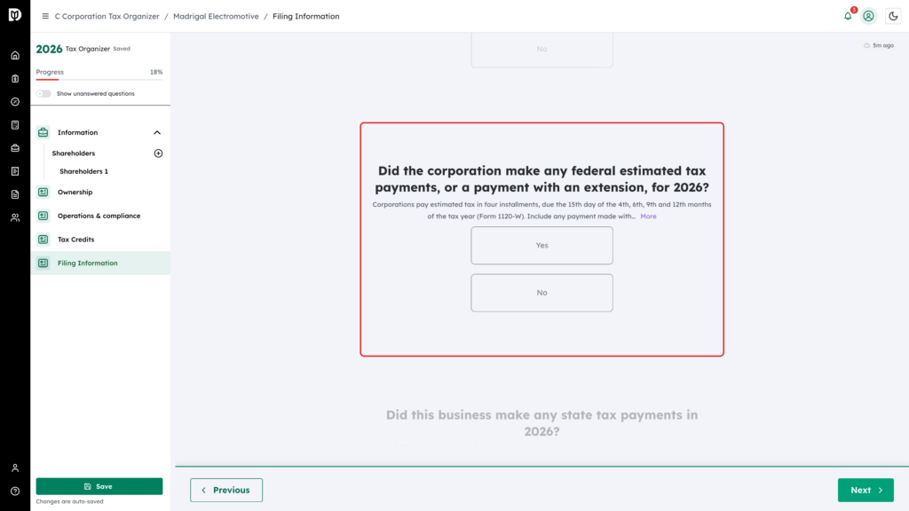Click Madrigal Electromotive breadcrumb
The height and width of the screenshot is (511, 909).
[216, 16]
